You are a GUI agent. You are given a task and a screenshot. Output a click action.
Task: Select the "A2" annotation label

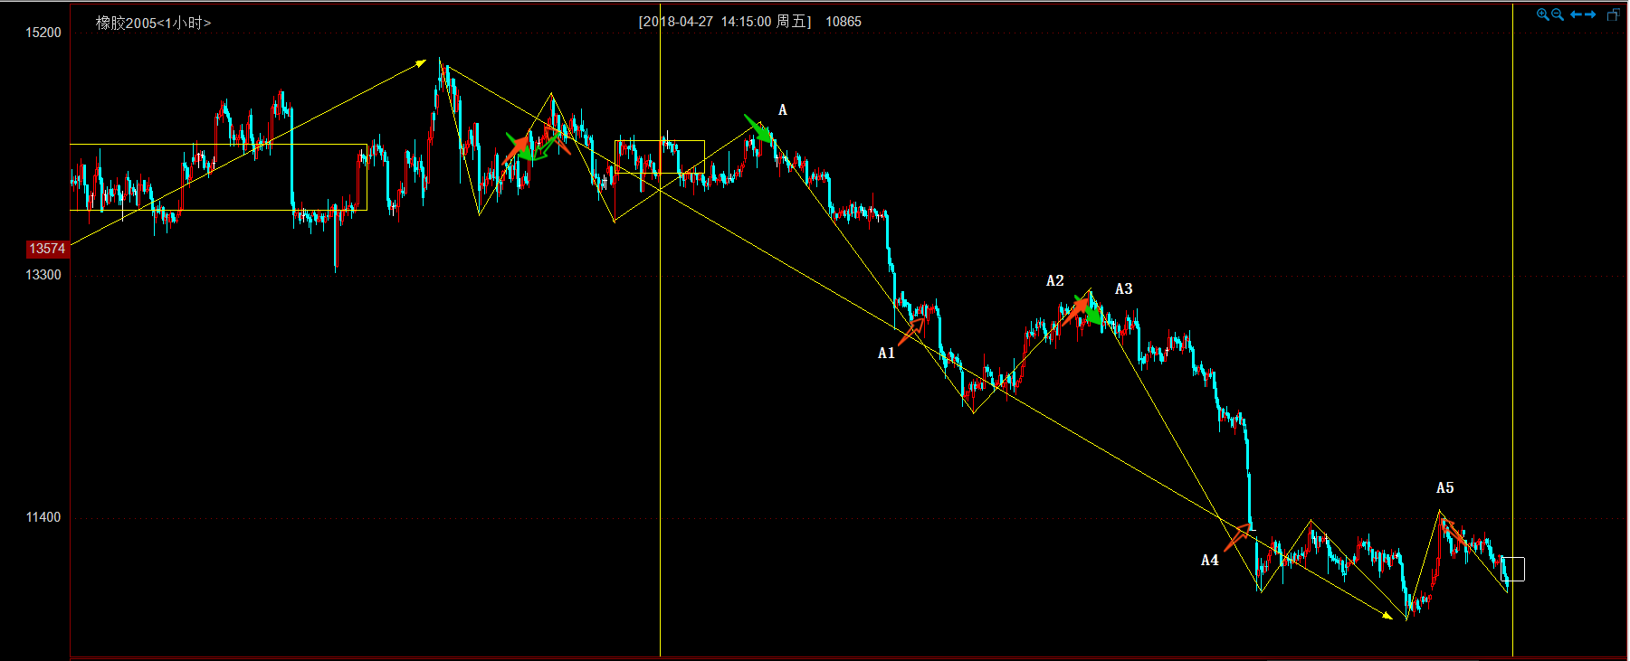coord(1055,281)
